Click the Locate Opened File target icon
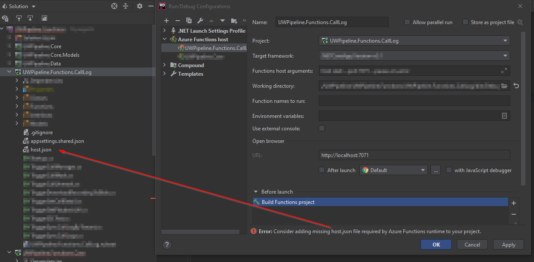Screen dimensions: 534x262 point(114,6)
